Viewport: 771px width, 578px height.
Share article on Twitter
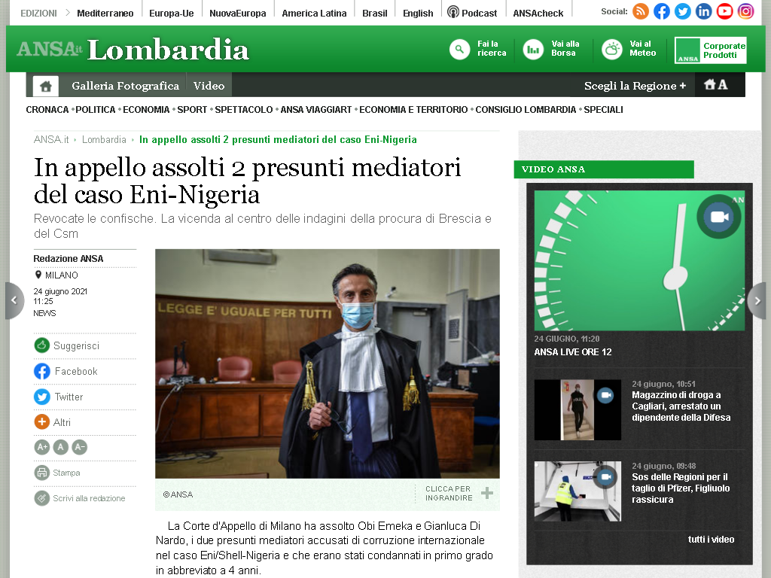[x=59, y=397]
